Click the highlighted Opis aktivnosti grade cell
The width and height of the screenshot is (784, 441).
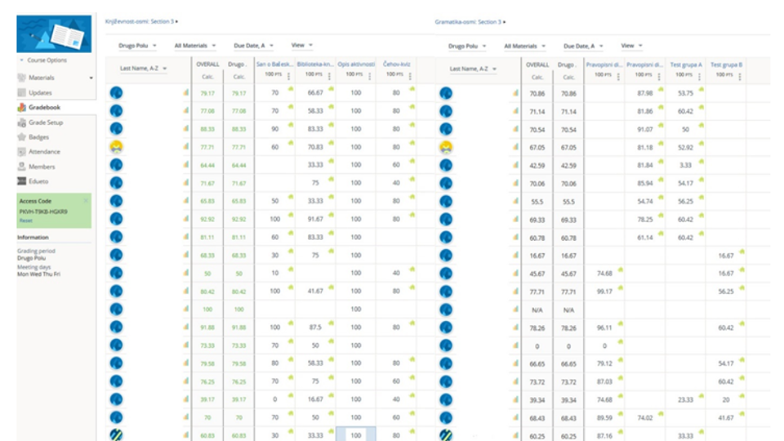[355, 434]
